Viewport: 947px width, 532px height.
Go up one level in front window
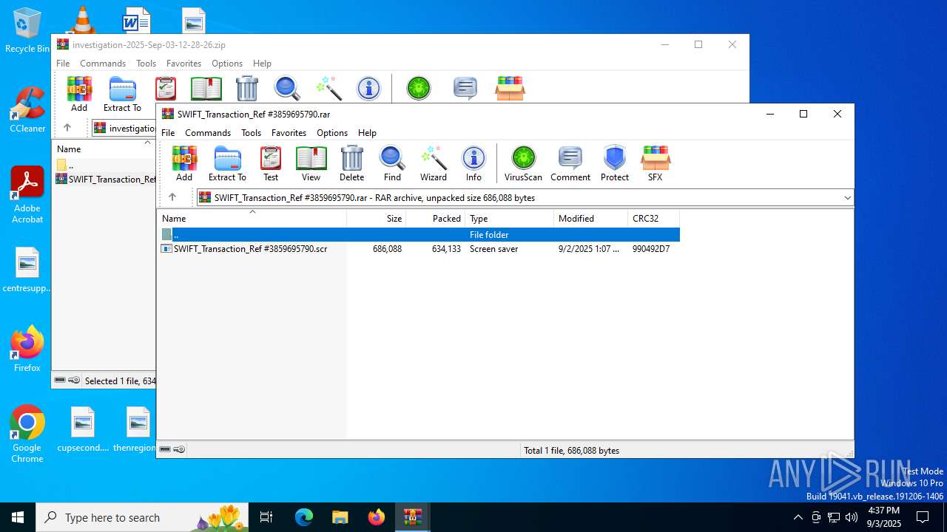(x=172, y=197)
